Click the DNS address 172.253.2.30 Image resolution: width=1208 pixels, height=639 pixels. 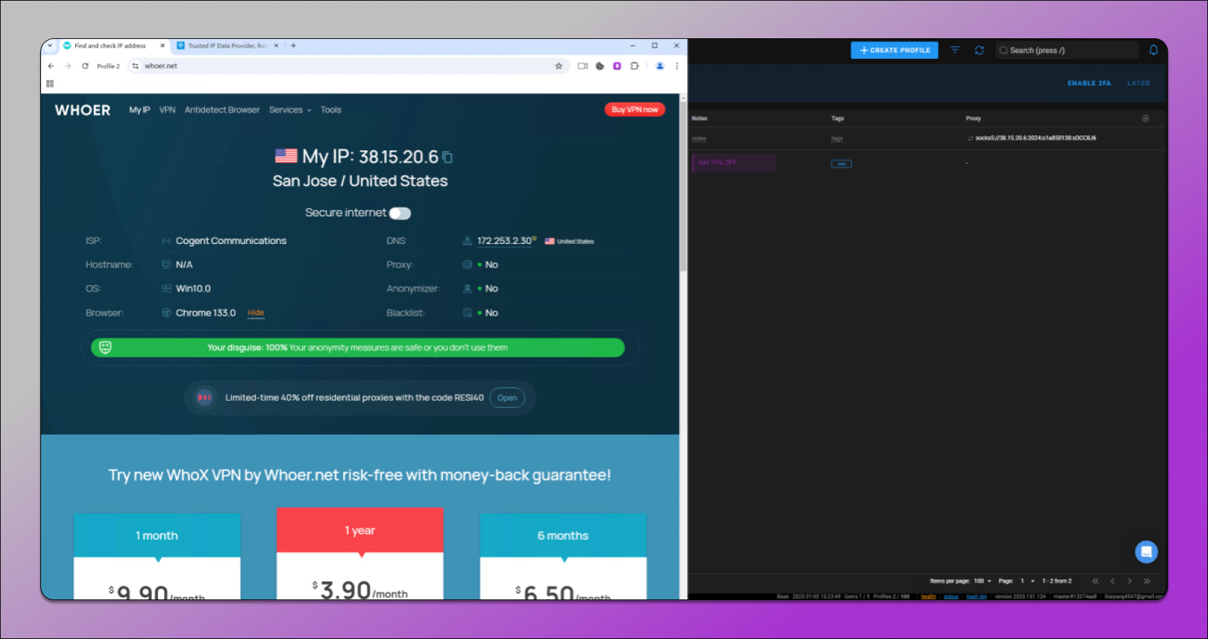point(505,241)
